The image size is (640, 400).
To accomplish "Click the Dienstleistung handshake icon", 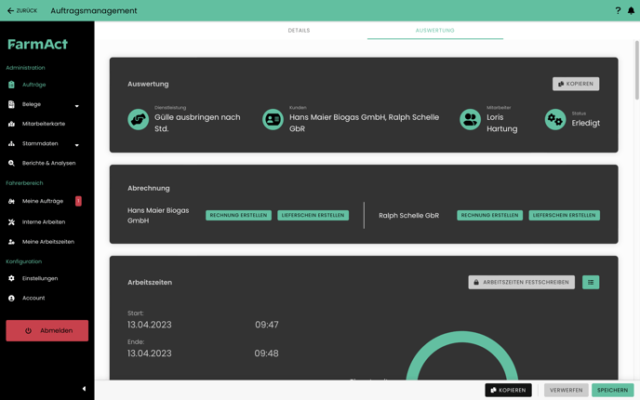I will point(139,120).
